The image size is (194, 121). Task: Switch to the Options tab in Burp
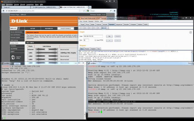click(x=140, y=24)
